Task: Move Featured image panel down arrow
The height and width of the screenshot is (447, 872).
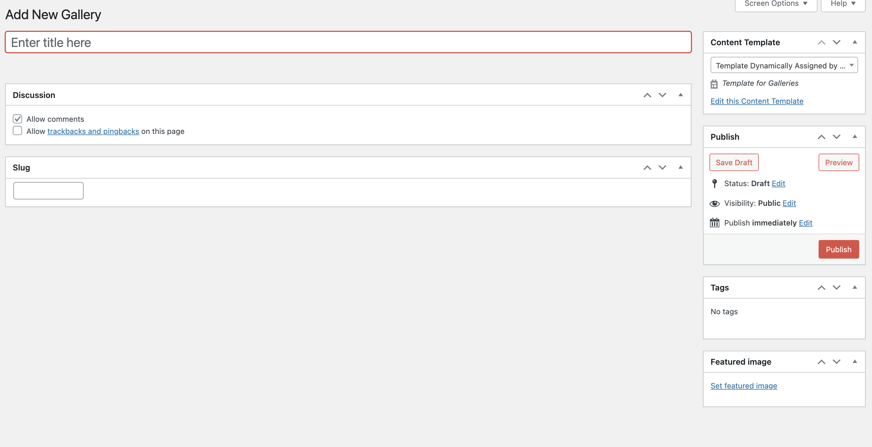Action: 837,362
